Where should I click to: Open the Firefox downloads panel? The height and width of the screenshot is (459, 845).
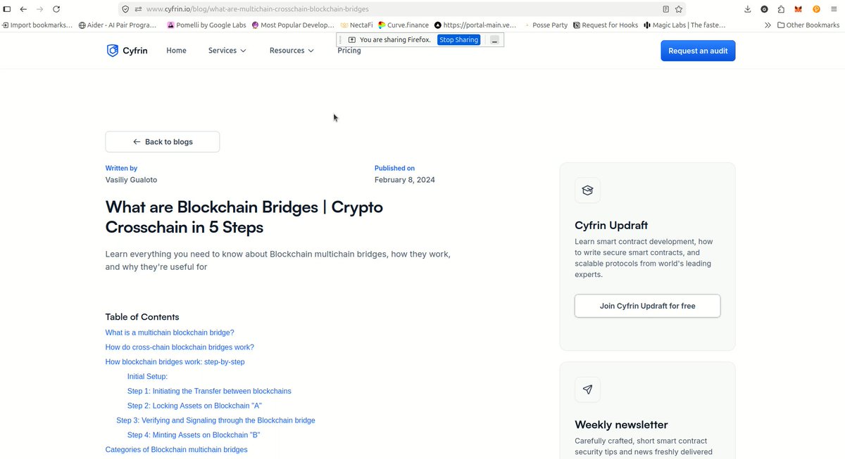pos(747,9)
